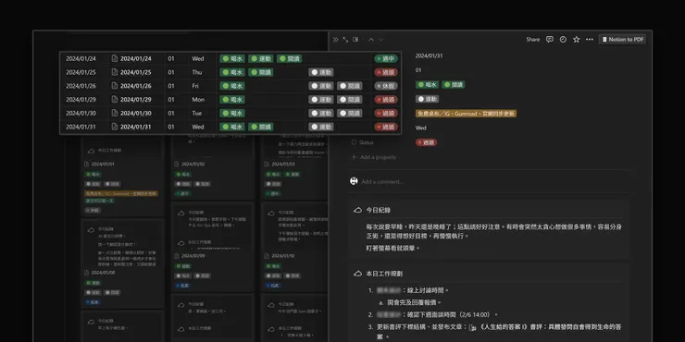The height and width of the screenshot is (342, 685).
Task: Open the bold 2024/01/30 page title
Action: click(136, 113)
